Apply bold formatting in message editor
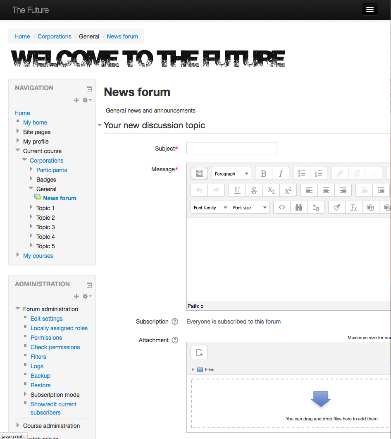 pyautogui.click(x=263, y=174)
